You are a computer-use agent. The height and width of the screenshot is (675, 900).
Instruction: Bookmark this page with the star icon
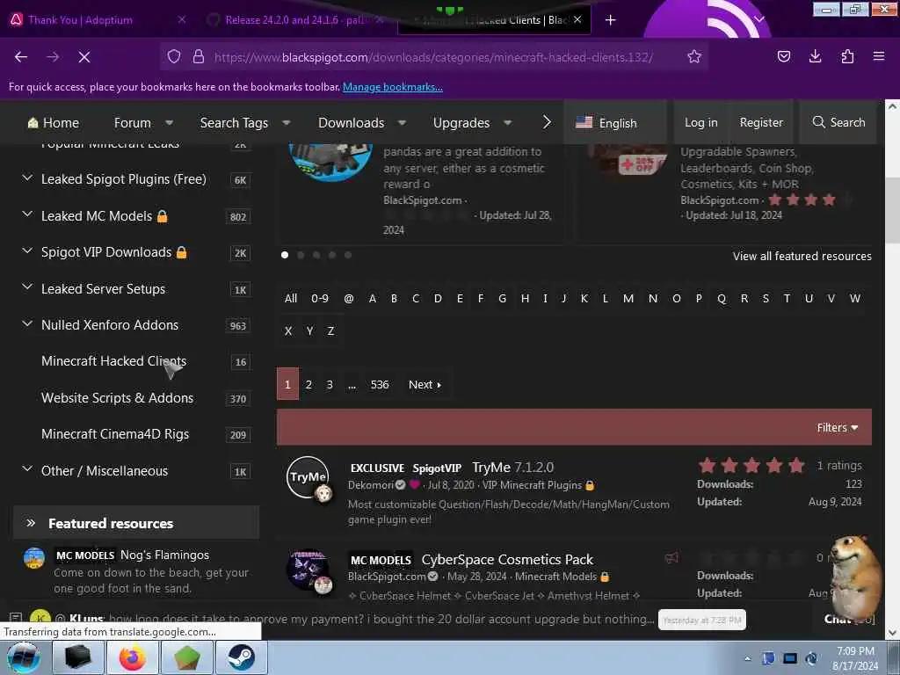coord(694,57)
